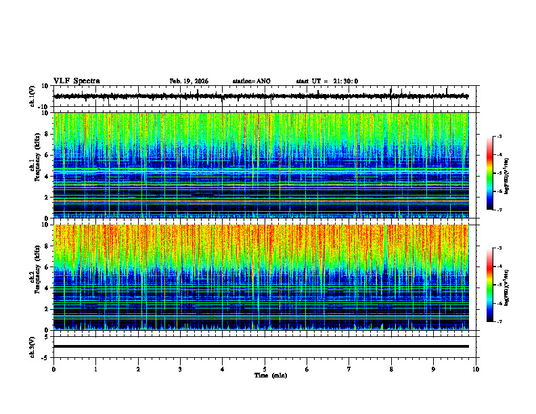This screenshot has height=414, width=536.
Task: Click the ch.3 flat black trace line
Action: coord(261,346)
